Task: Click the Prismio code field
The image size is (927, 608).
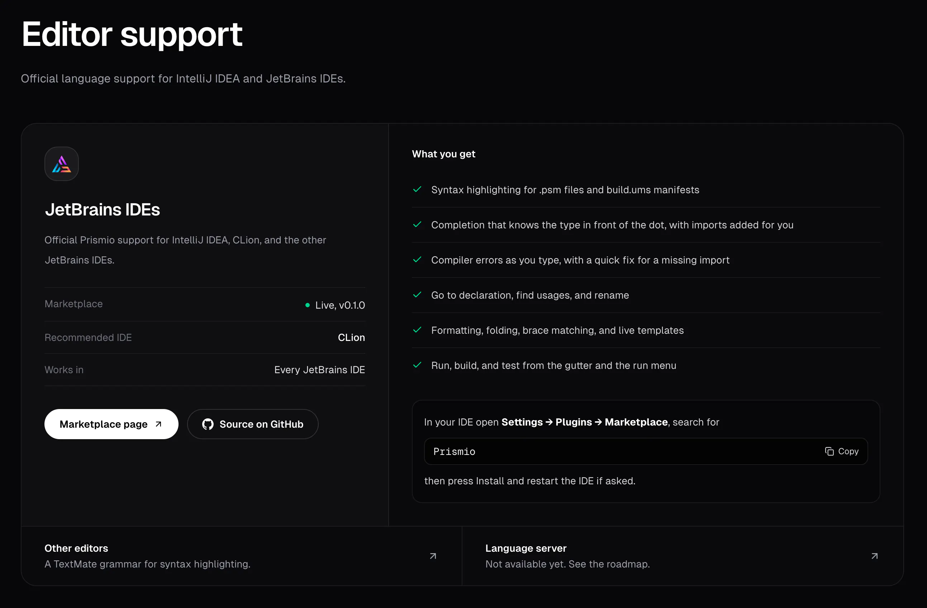Action: (x=646, y=451)
